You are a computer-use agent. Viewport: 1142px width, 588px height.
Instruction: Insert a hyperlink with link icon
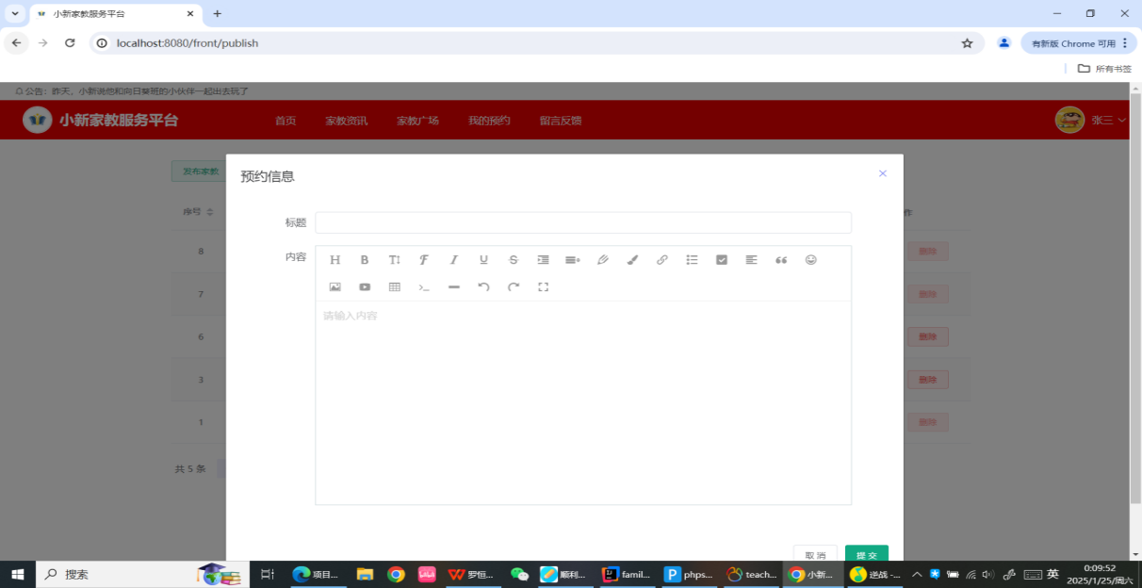662,260
